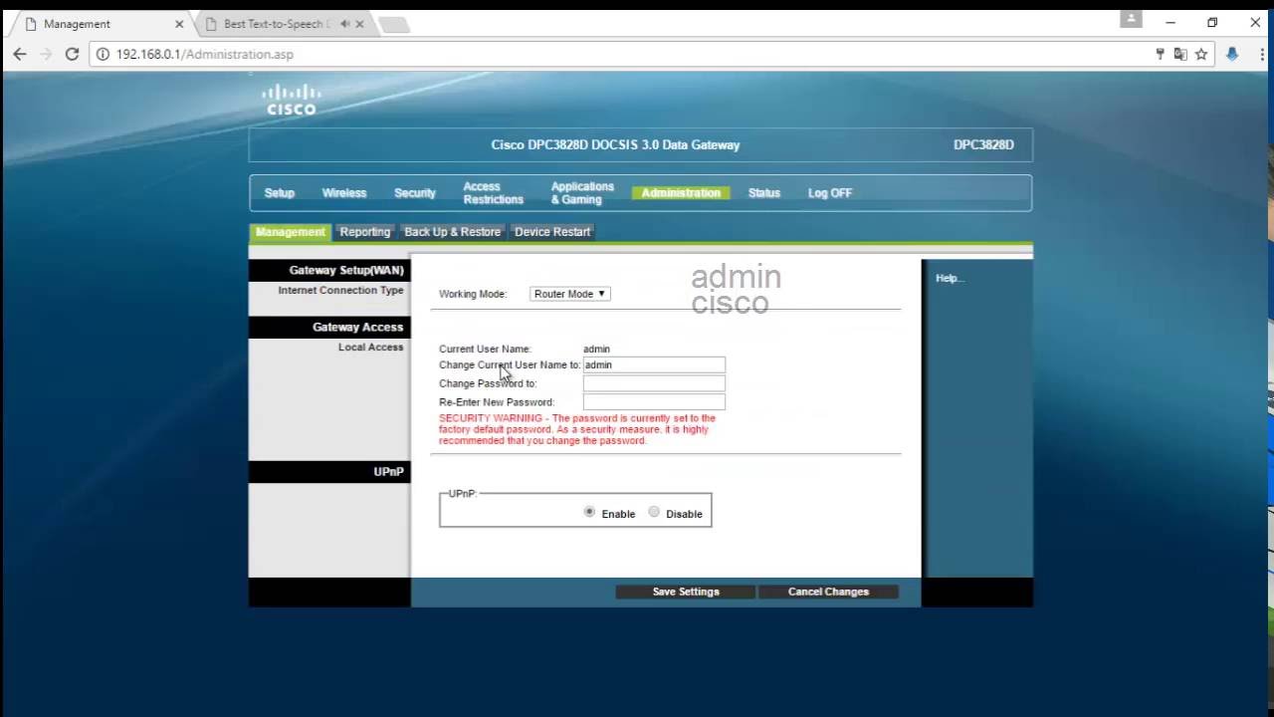This screenshot has width=1274, height=717.
Task: Open the Chrome three-dot menu
Action: pyautogui.click(x=1260, y=54)
